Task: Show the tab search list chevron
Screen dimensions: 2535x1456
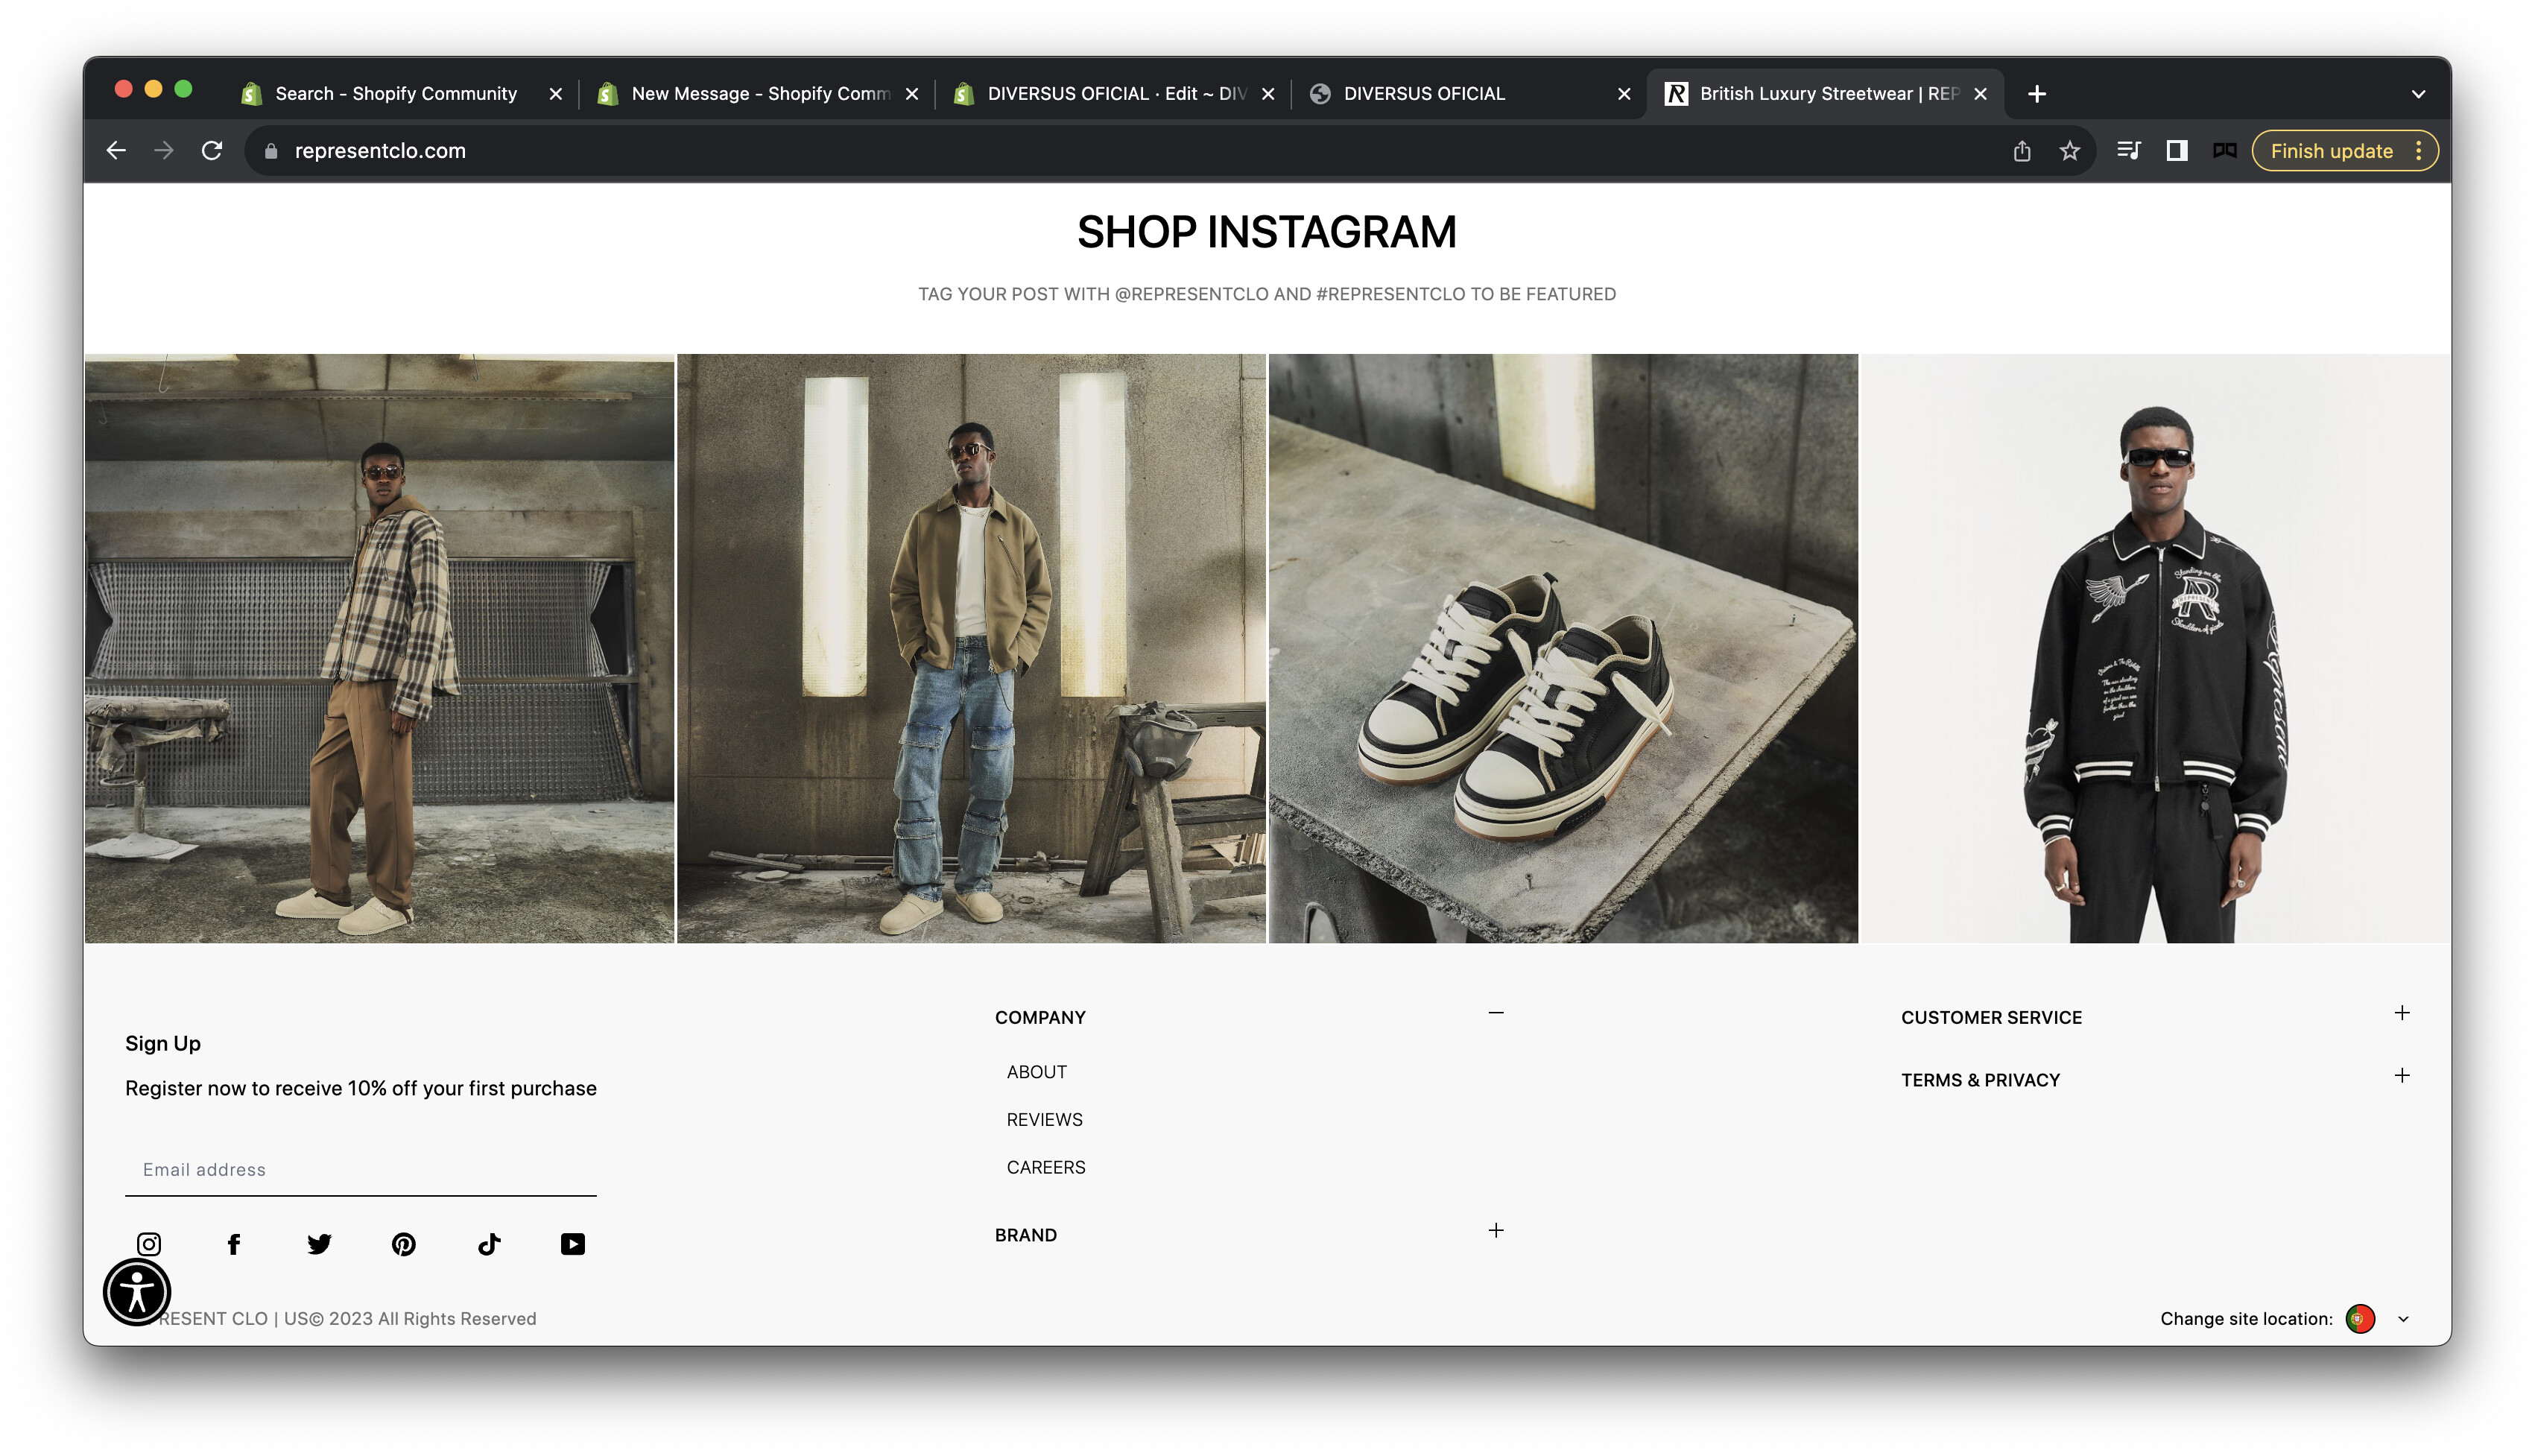Action: 2418,94
